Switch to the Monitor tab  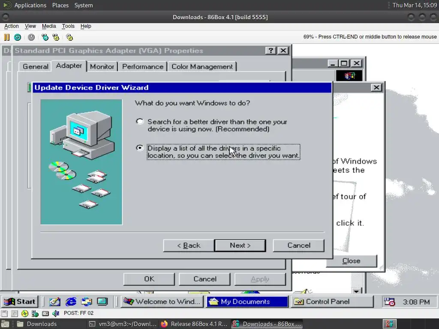(x=102, y=66)
